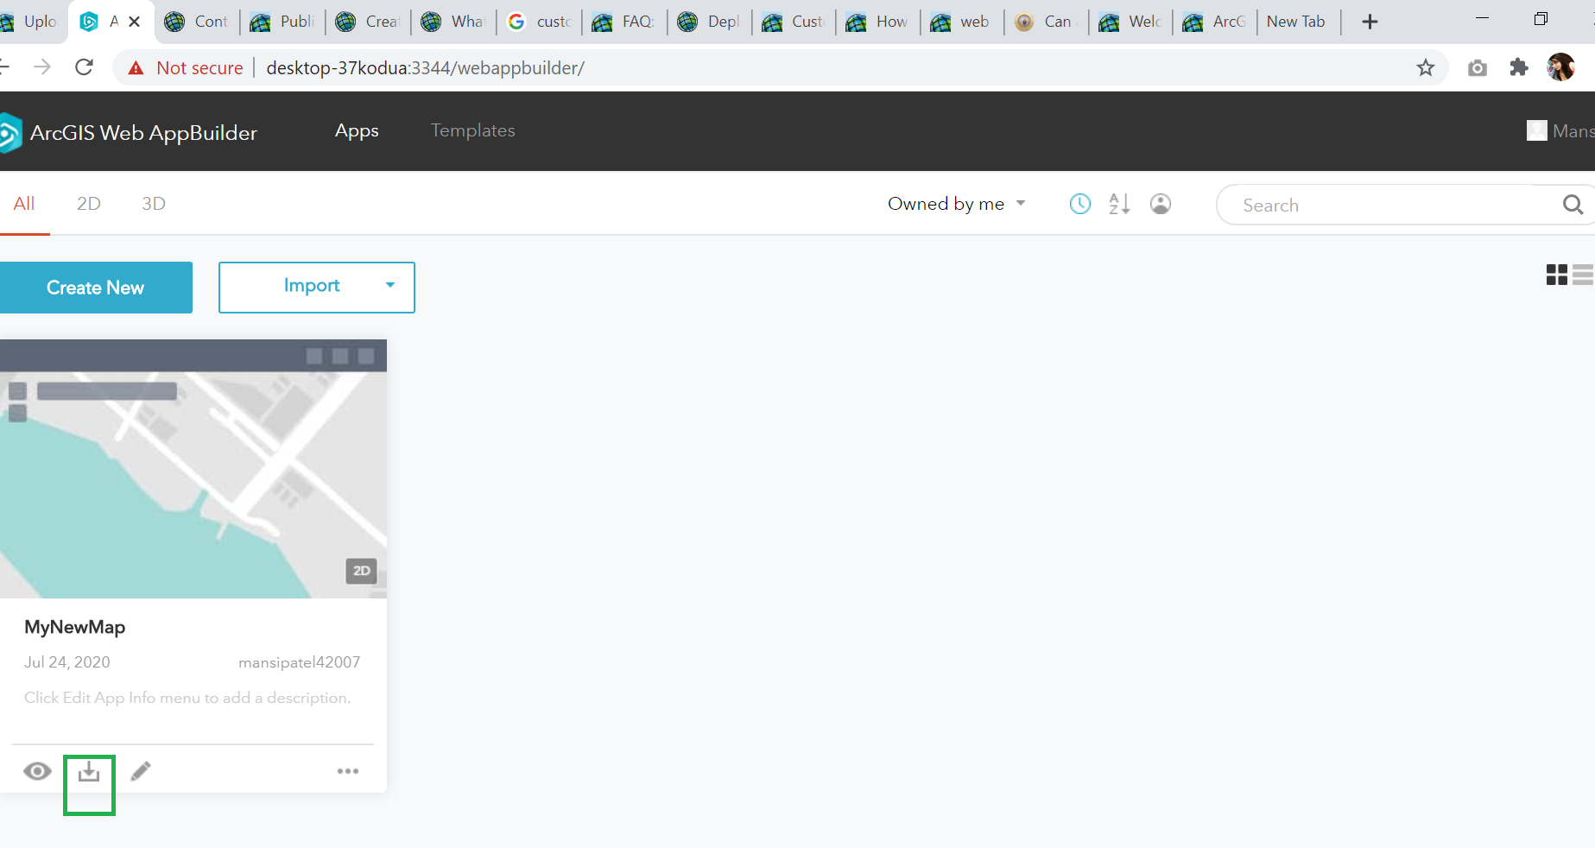Switch to the Wha browser tab
The width and height of the screenshot is (1595, 848).
point(453,22)
